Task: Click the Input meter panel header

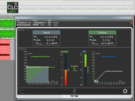Action: 46,33
